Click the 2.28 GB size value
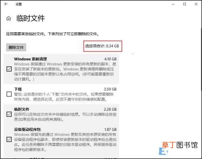 (110, 109)
